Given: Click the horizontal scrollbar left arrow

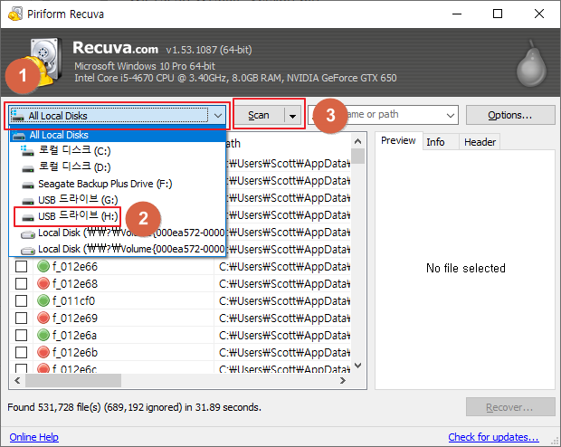Looking at the screenshot, I should [x=17, y=380].
